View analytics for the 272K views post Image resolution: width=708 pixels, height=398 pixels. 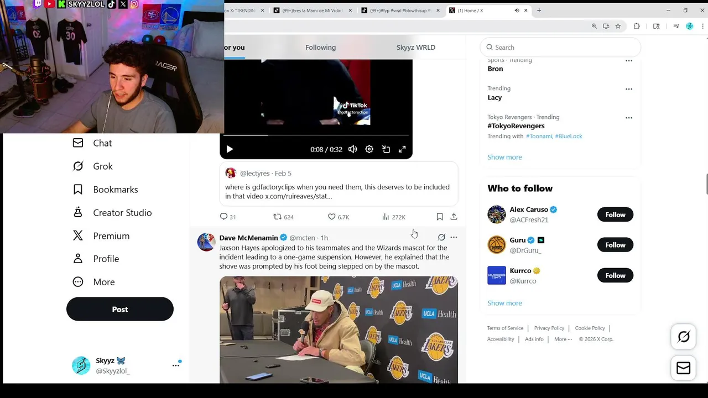click(x=393, y=217)
